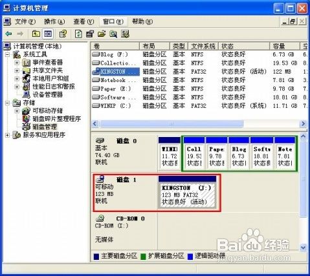Select the Pape 9.78 partition block

(216, 153)
